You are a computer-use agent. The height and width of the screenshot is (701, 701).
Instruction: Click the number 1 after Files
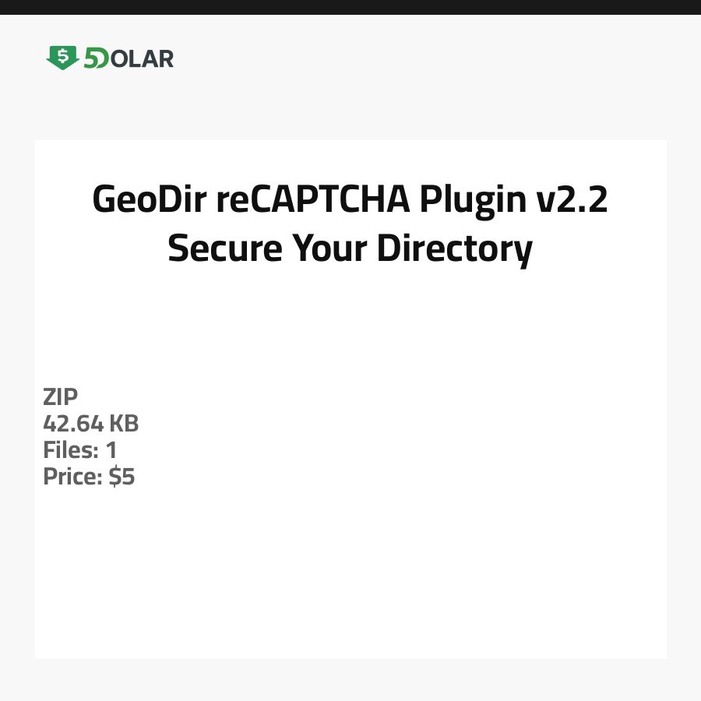pos(111,450)
